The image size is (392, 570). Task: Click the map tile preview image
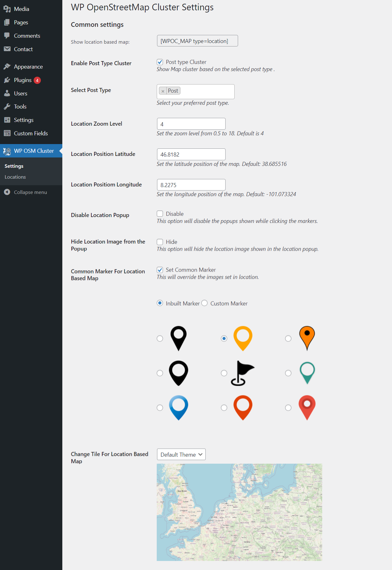[x=239, y=512]
